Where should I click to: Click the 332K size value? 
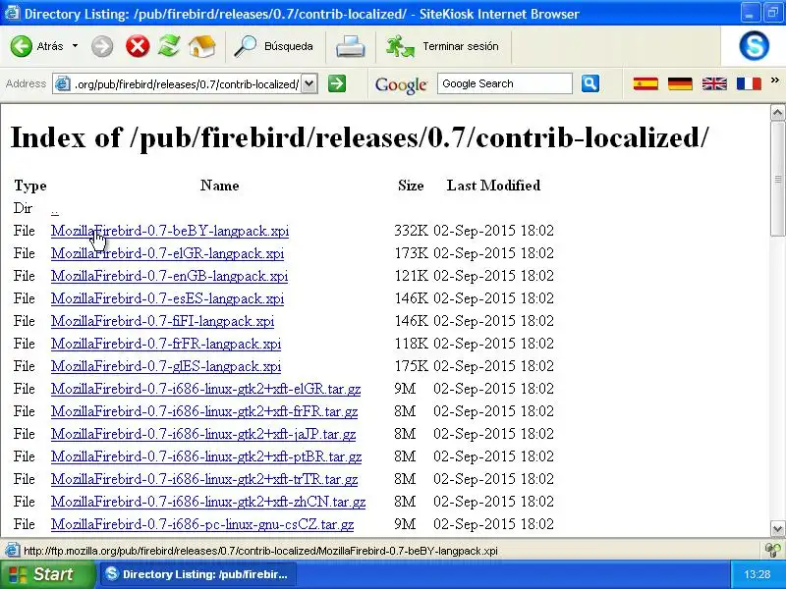tap(411, 231)
